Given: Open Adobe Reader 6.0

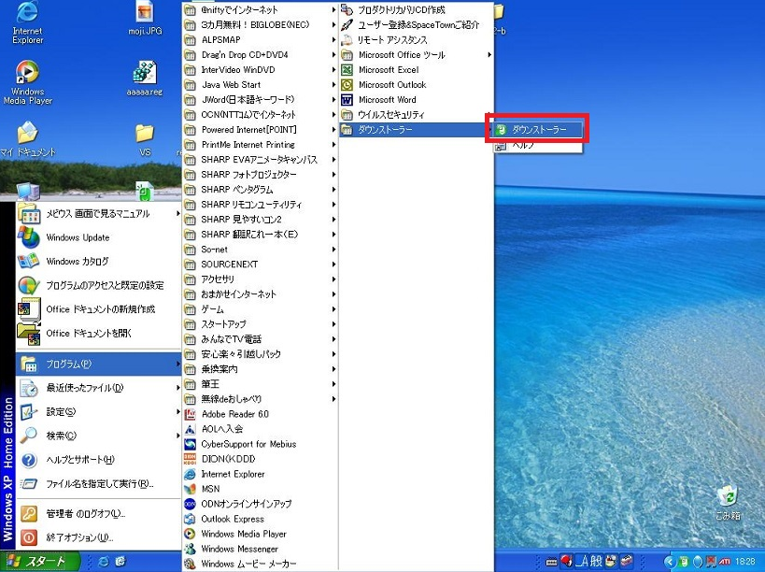Looking at the screenshot, I should pos(234,414).
